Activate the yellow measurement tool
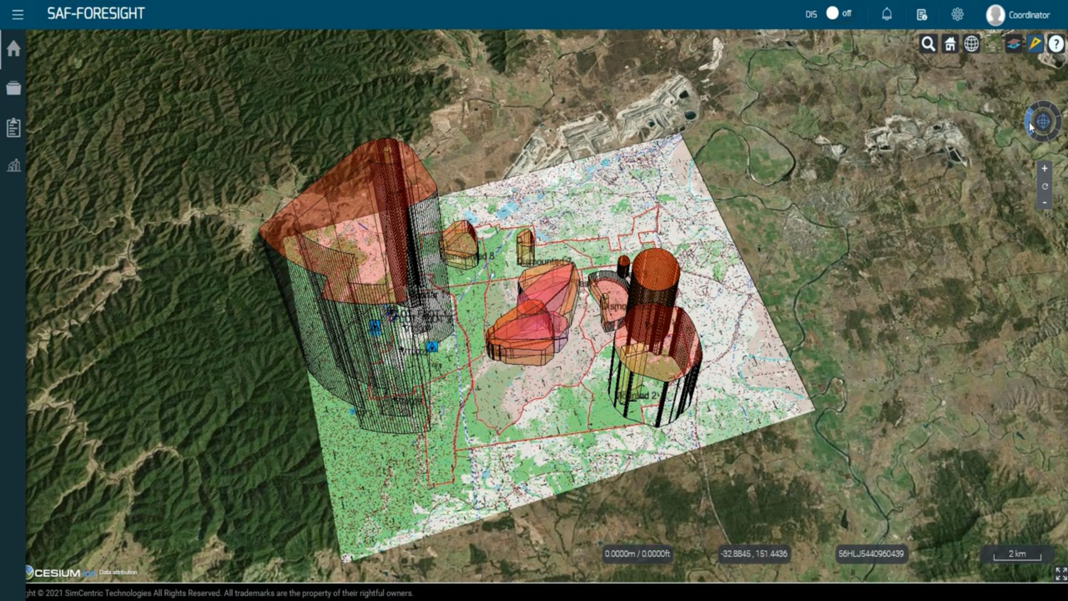Image resolution: width=1068 pixels, height=601 pixels. (1035, 43)
